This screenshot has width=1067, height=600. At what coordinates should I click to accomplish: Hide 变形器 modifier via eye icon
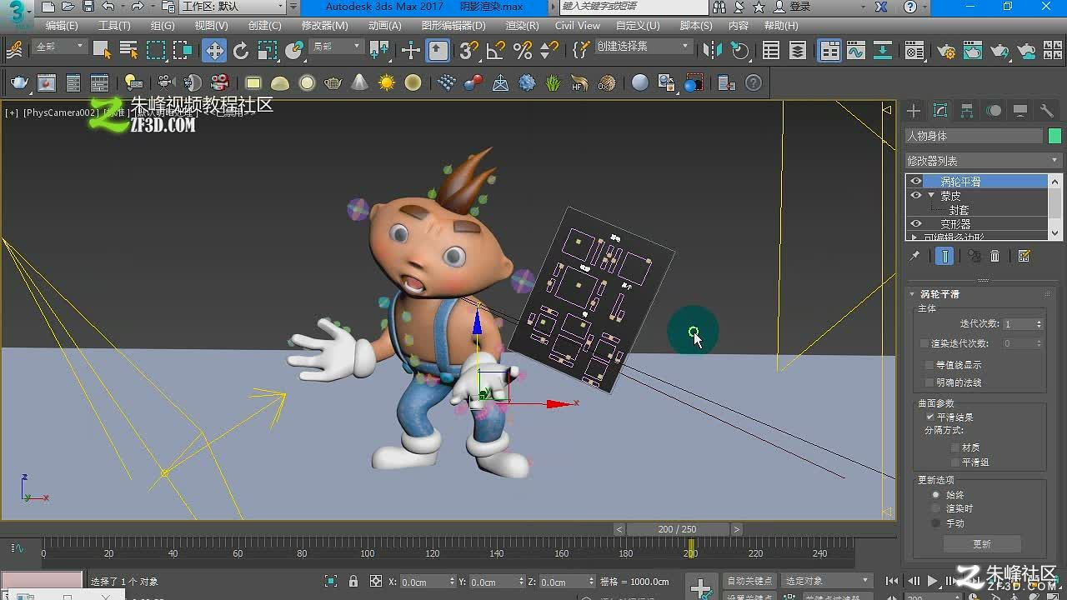click(916, 224)
